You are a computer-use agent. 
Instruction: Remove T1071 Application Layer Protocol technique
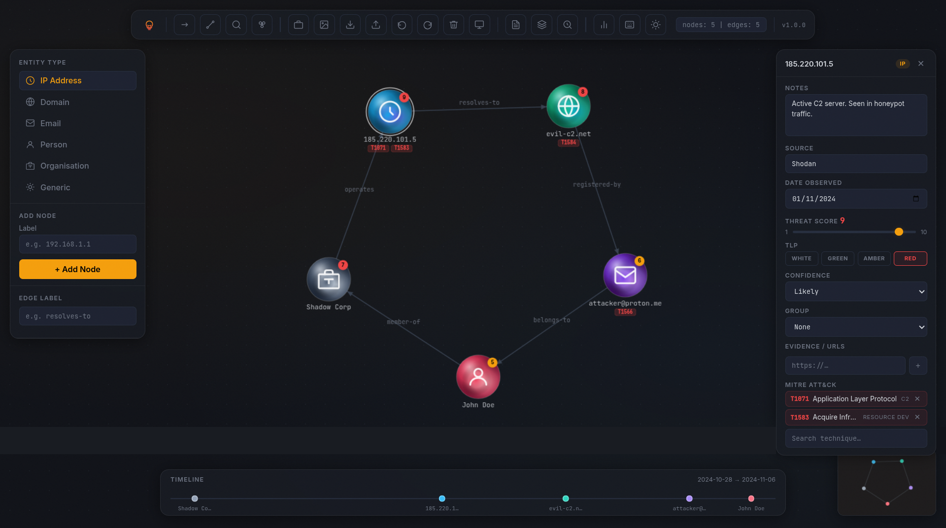coord(917,399)
